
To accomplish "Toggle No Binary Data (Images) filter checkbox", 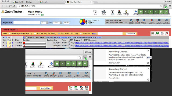I will (x=10, y=34).
